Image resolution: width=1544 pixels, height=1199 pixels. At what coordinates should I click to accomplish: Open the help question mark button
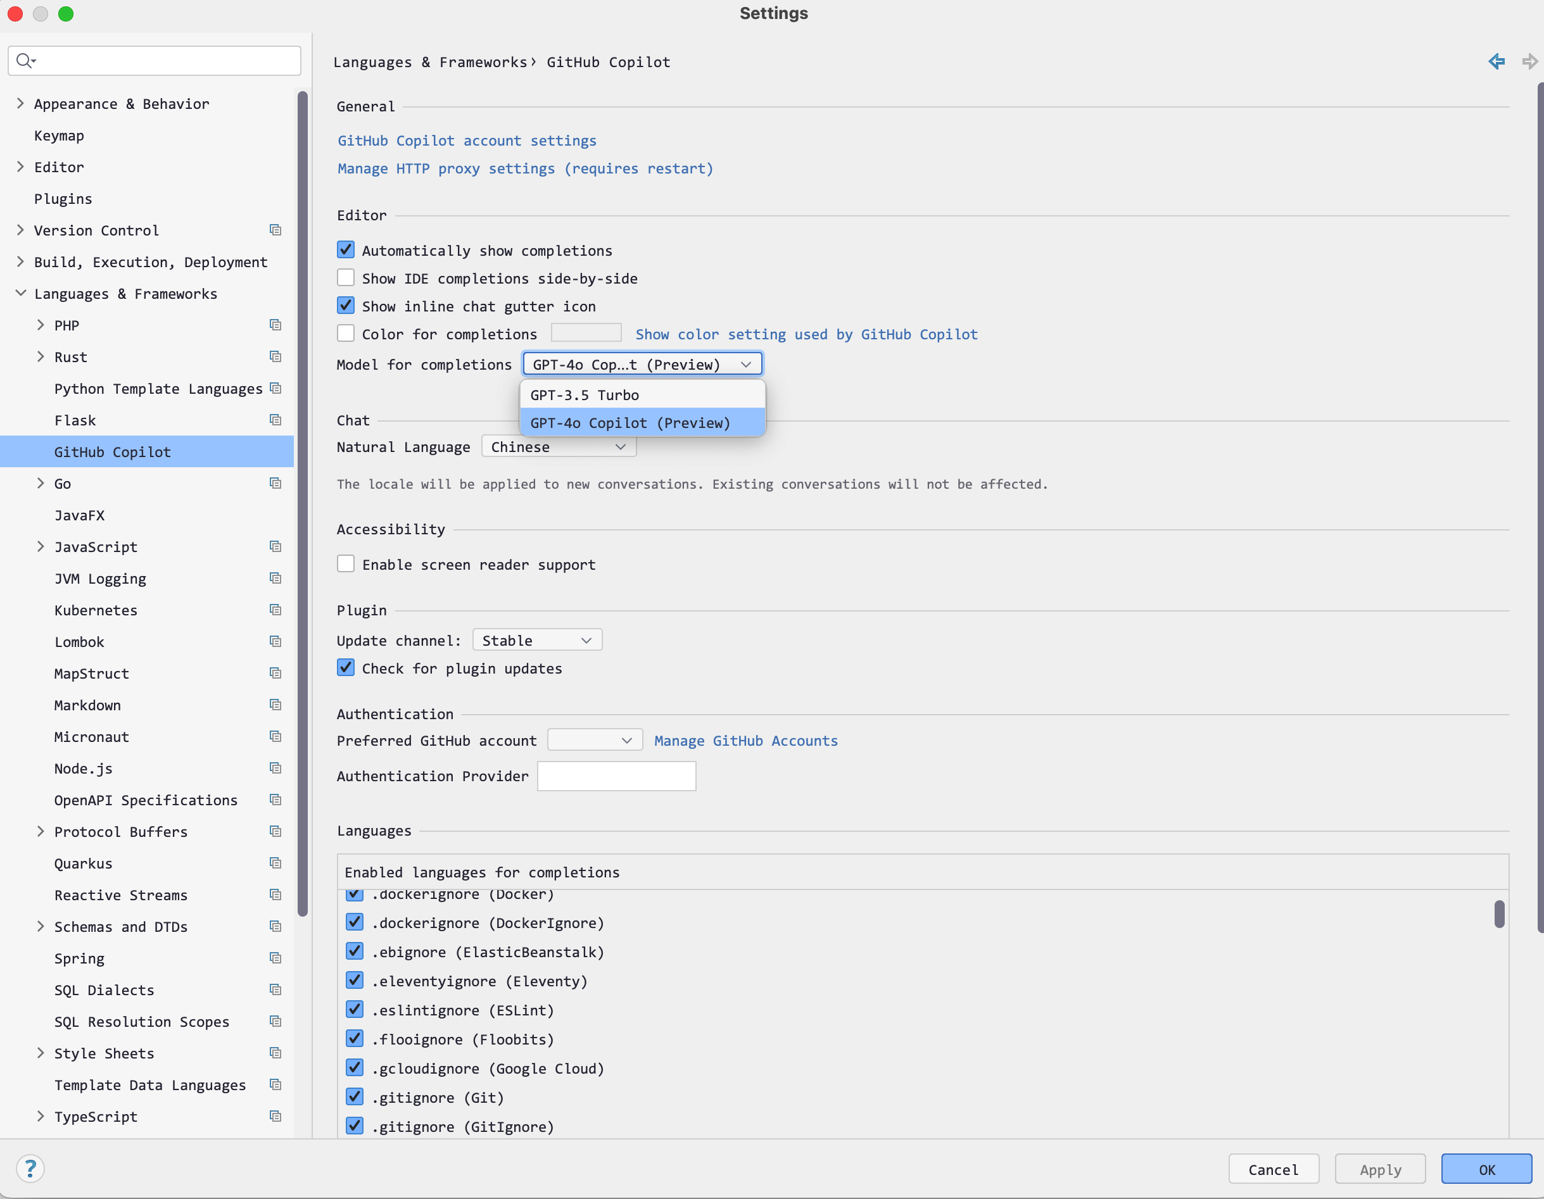[x=30, y=1169]
